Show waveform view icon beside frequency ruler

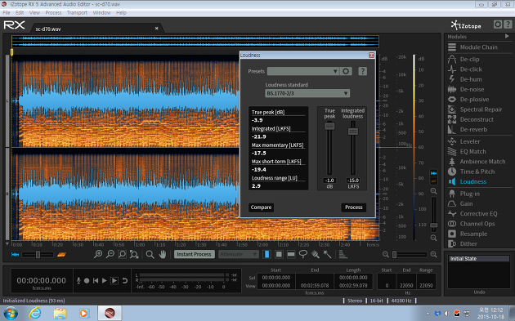tap(433, 173)
